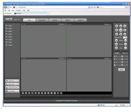Open the Alarm tab
Screen dimensions: 131x112
(x=55, y=20)
